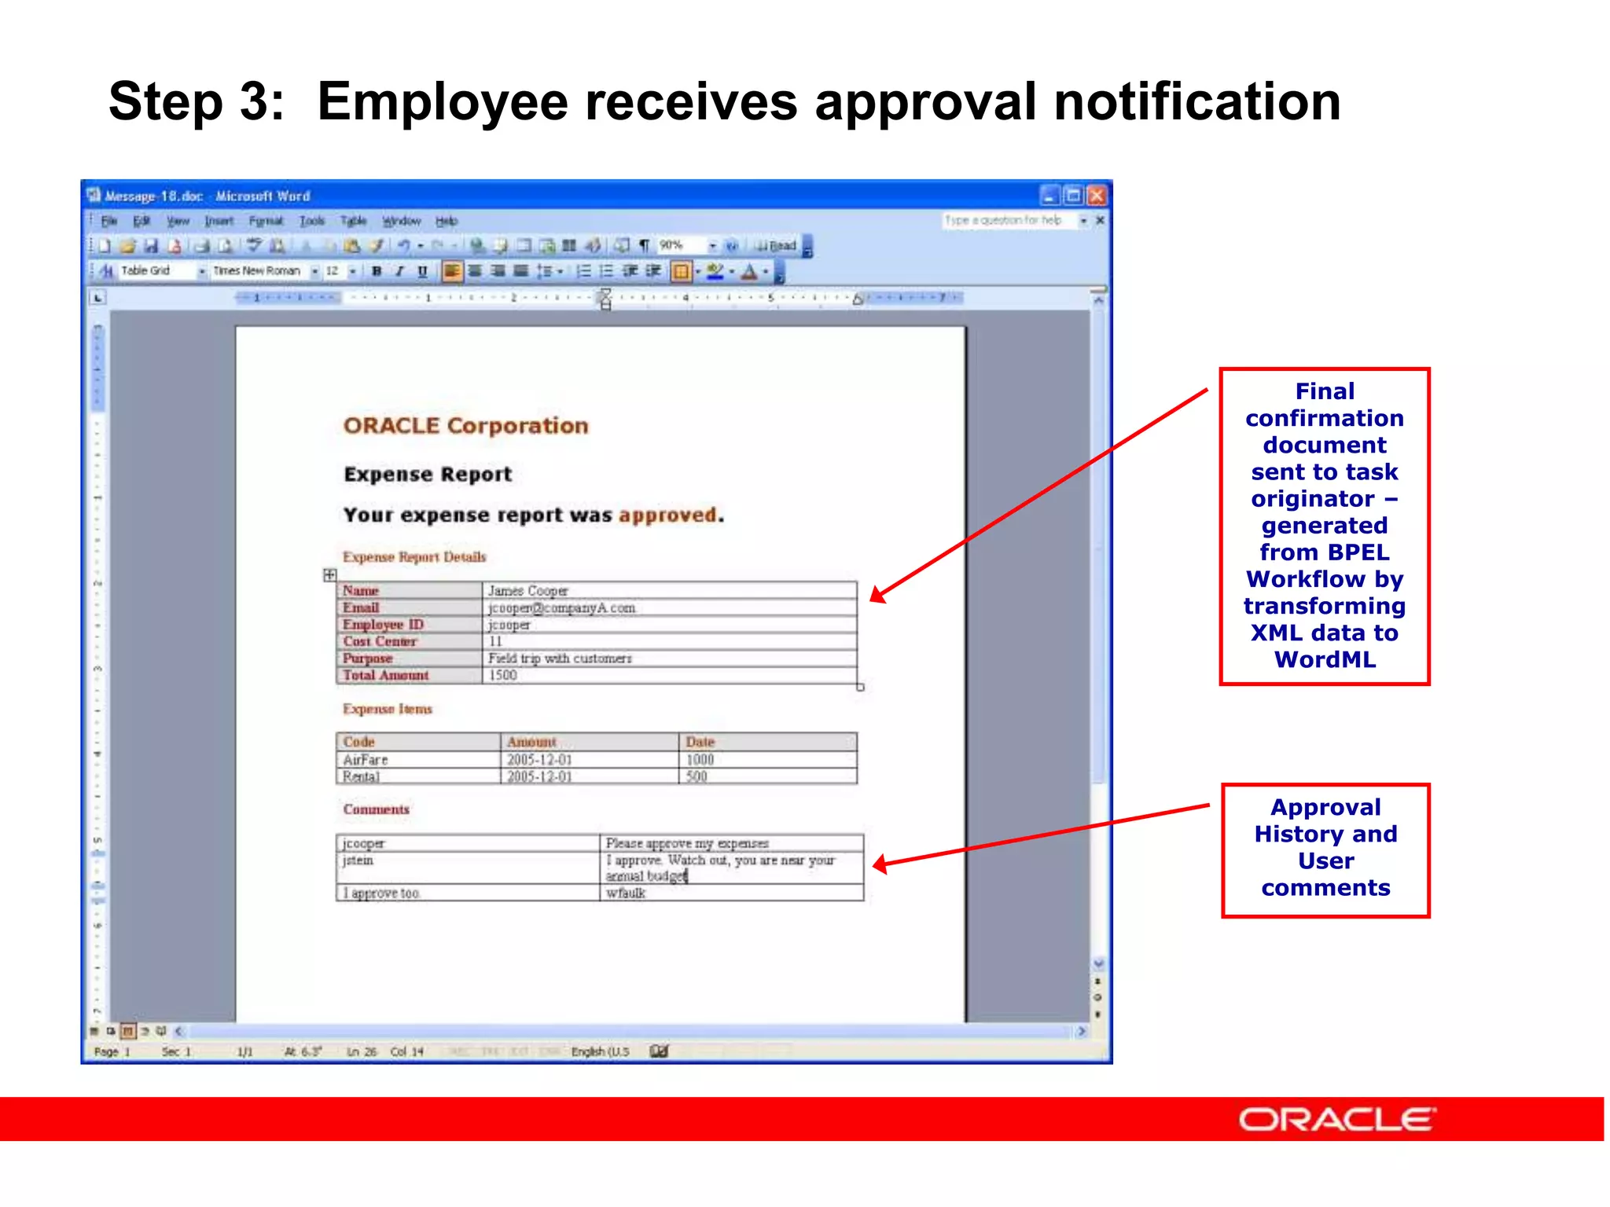
Task: Open the Tools menu
Action: 312,221
